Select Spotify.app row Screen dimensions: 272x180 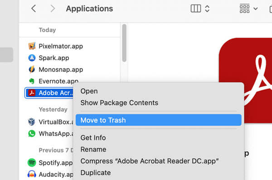(x=50, y=163)
